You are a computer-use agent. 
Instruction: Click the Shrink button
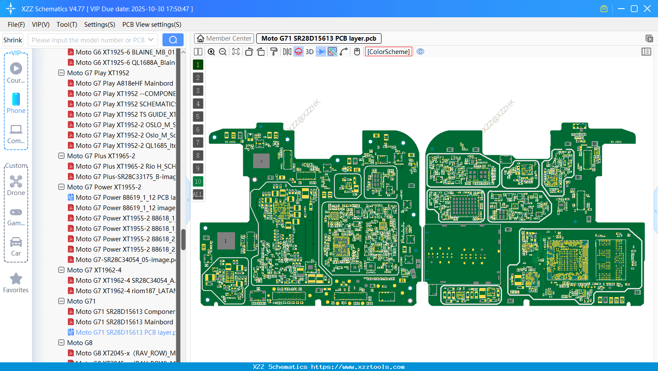(x=12, y=39)
